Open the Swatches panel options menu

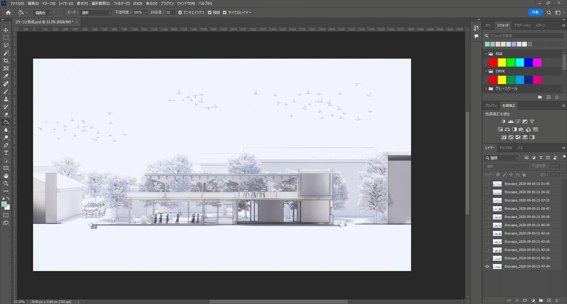coord(563,25)
